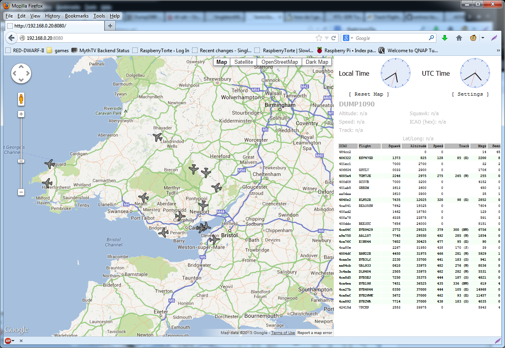Open the Adblock Plus icon in status bar

(x=8, y=341)
